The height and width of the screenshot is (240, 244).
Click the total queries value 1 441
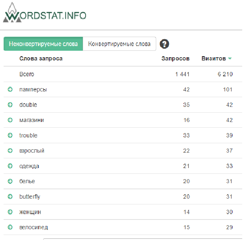pos(182,74)
